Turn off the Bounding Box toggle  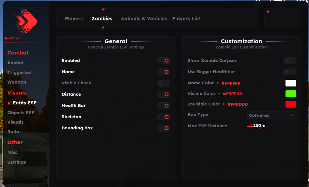click(164, 128)
